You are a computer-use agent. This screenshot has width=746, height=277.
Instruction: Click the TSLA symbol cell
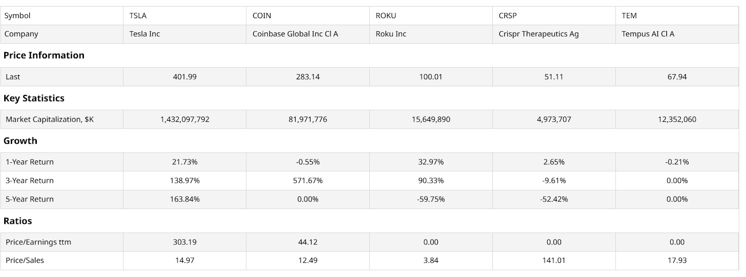(138, 15)
